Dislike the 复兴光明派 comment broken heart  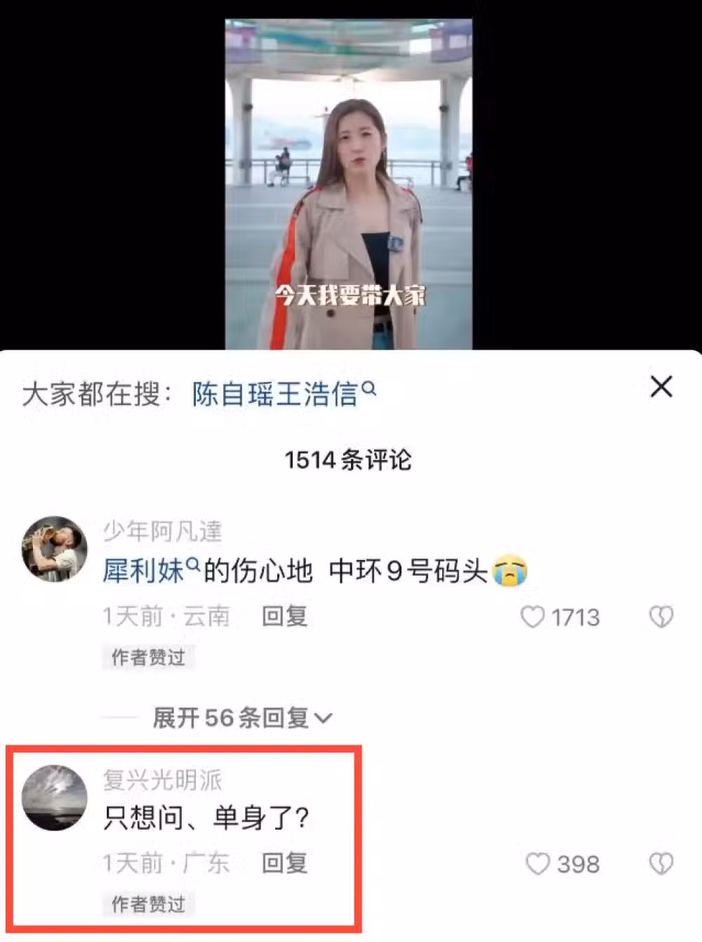(661, 864)
